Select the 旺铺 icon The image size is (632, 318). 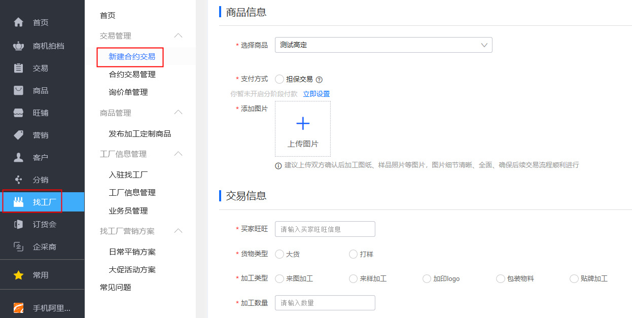click(x=18, y=113)
